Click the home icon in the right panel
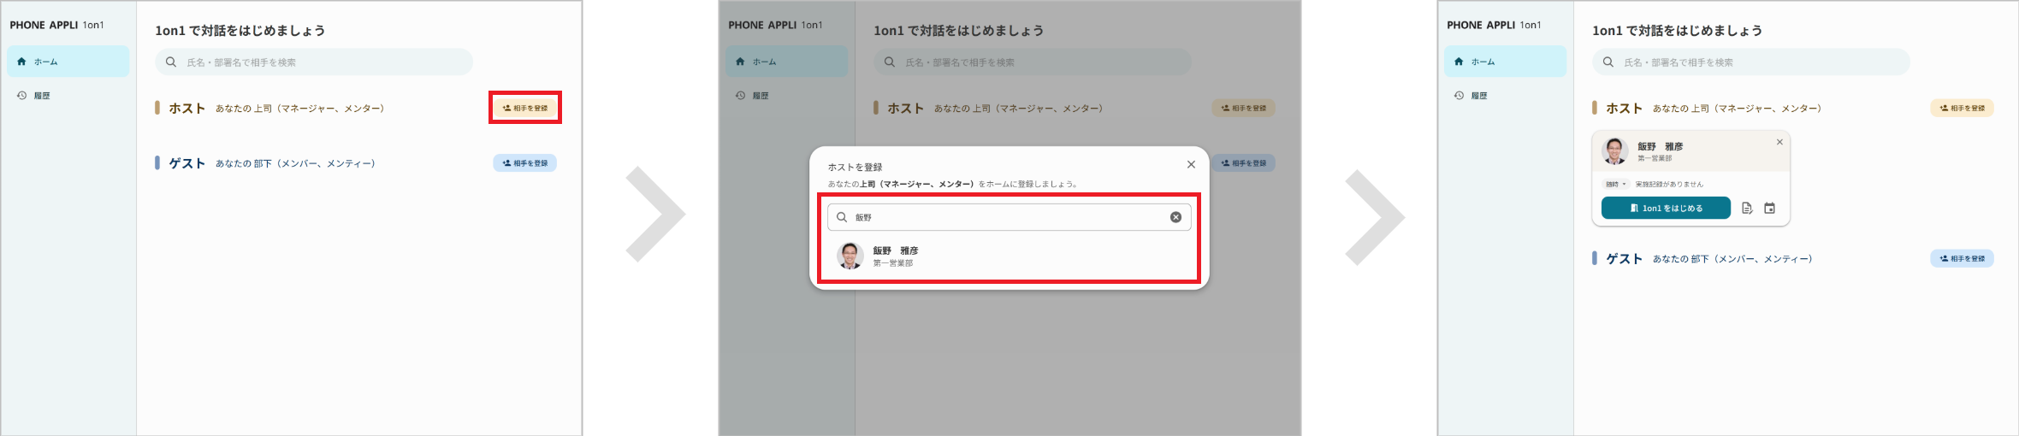 tap(1459, 62)
